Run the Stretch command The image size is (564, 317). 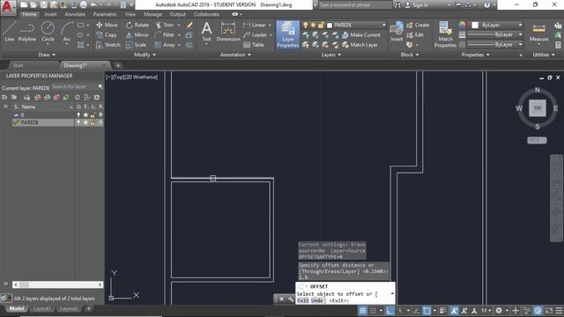coord(108,45)
